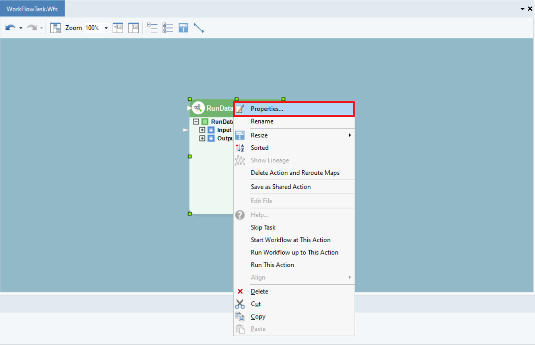Viewport: 535px width, 345px height.
Task: Click the auto layout diagram icon left of Zoom
Action: (x=55, y=28)
